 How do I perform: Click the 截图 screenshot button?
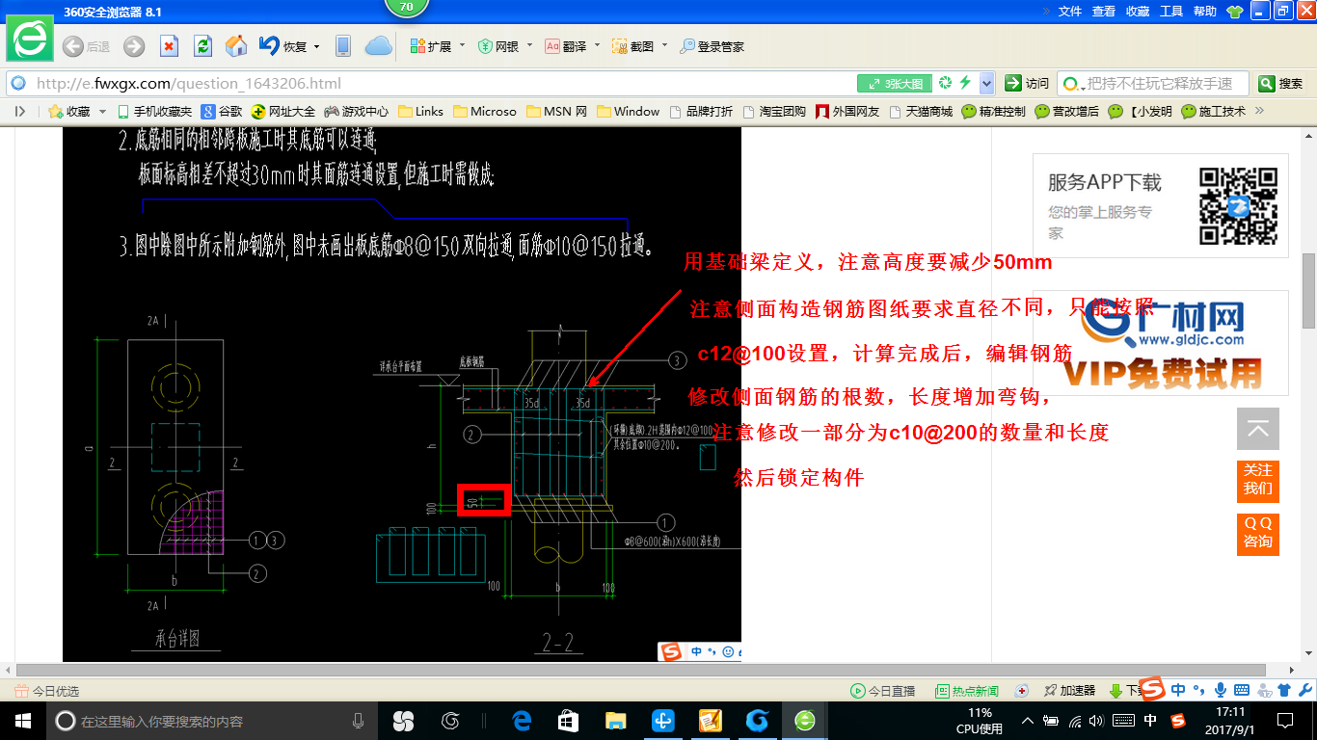[633, 46]
